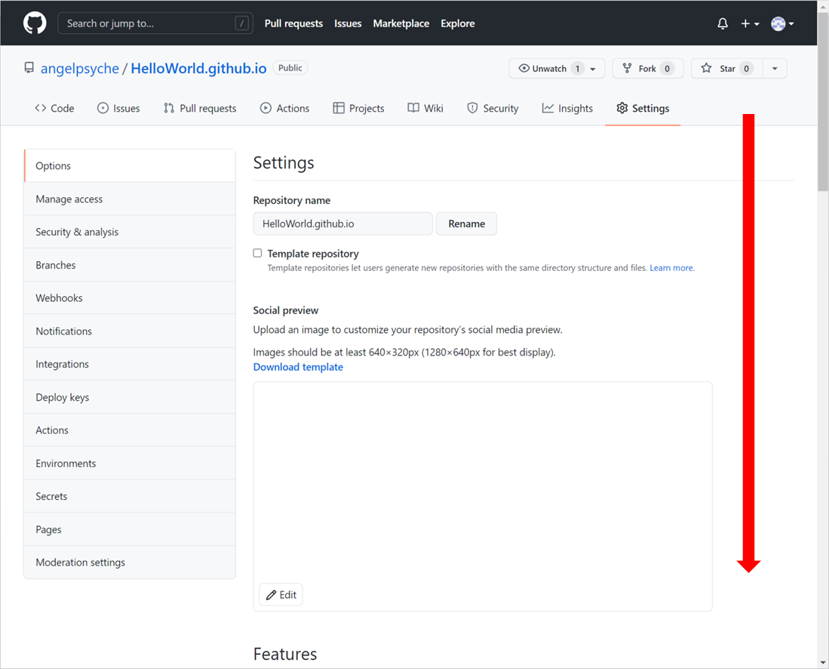829x669 pixels.
Task: Open Integrations settings
Action: pos(130,364)
